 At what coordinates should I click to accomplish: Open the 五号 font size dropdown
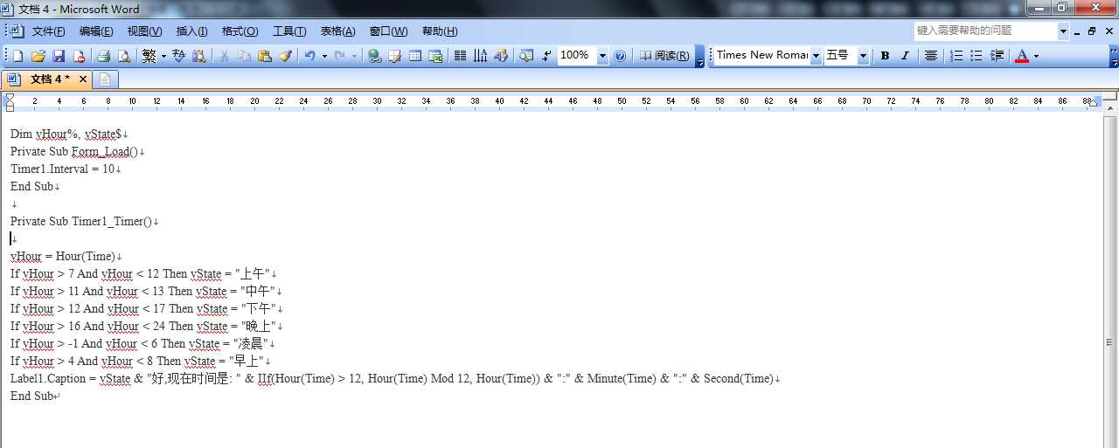point(863,55)
